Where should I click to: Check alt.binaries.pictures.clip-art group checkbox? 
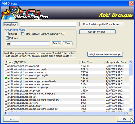(6, 97)
